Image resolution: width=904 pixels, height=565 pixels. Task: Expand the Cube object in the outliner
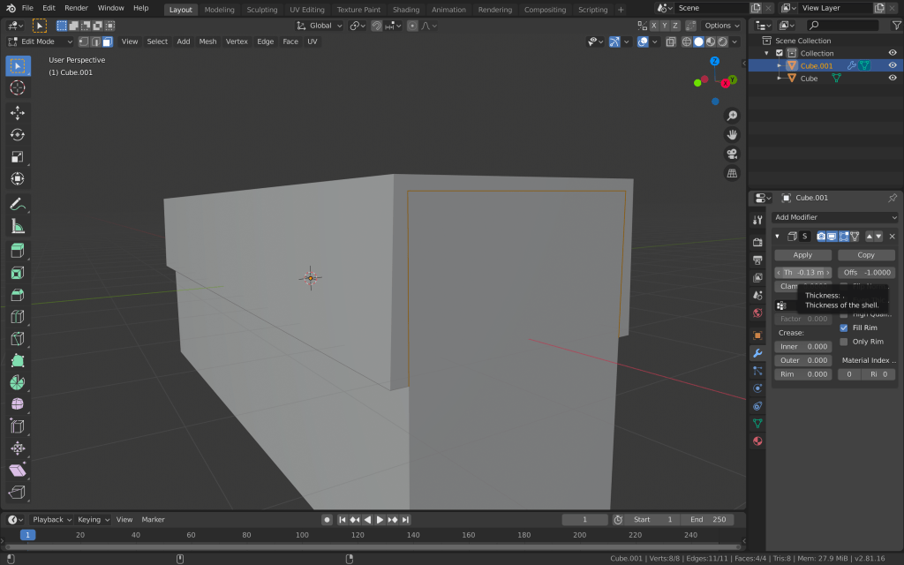pos(779,78)
